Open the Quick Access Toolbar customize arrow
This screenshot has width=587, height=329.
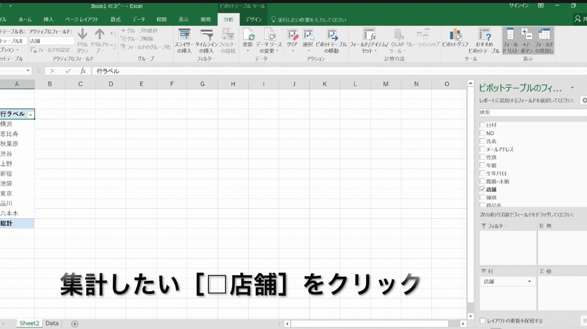tap(10, 6)
